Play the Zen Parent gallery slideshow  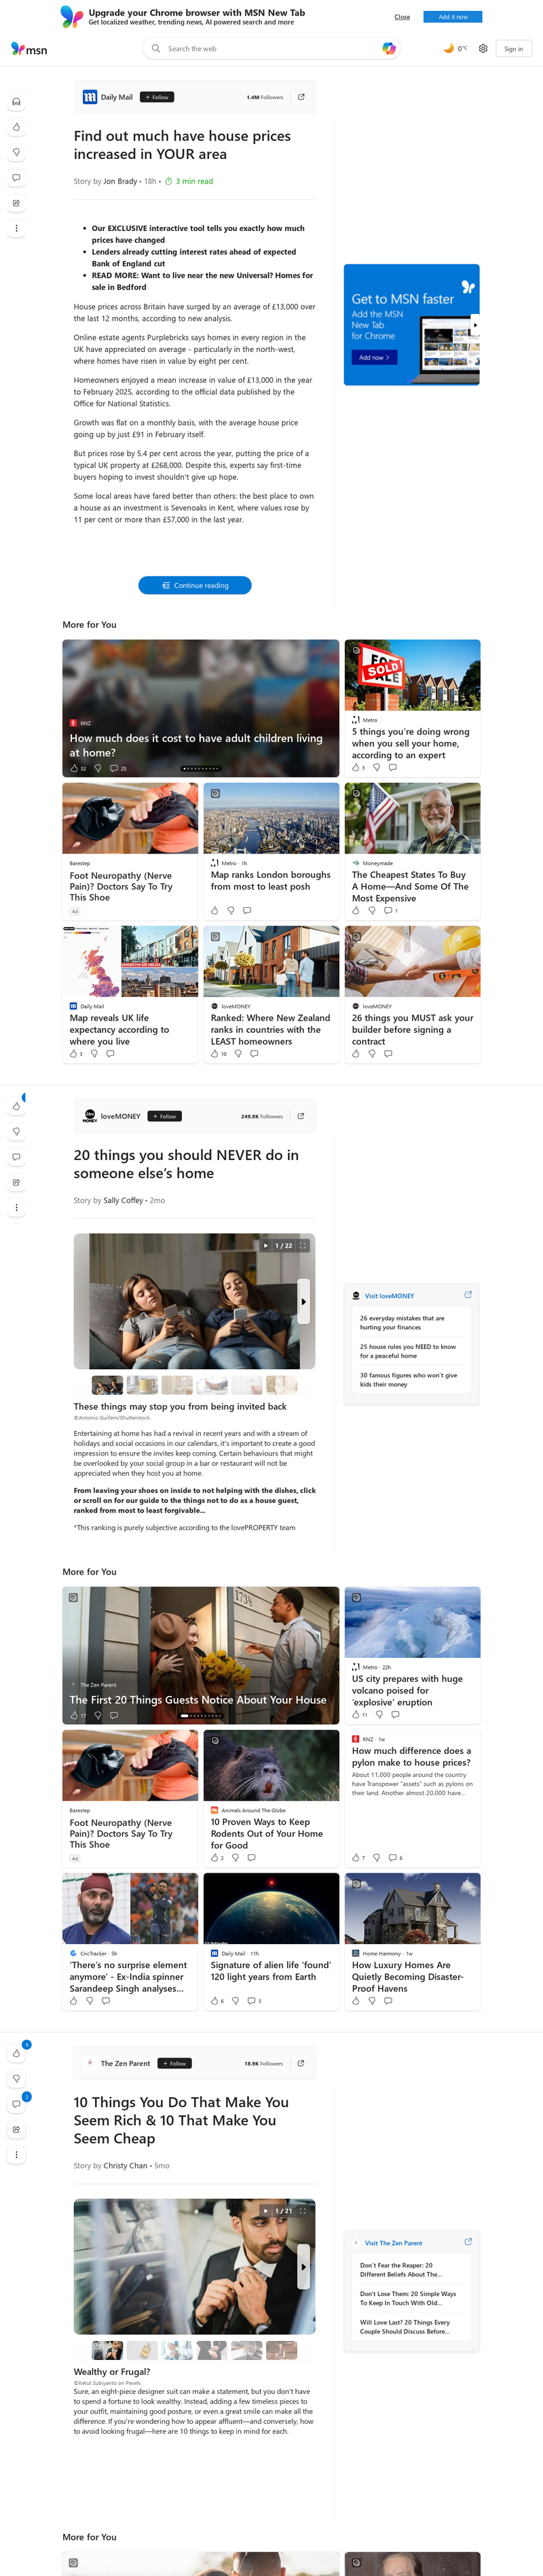pos(265,2210)
